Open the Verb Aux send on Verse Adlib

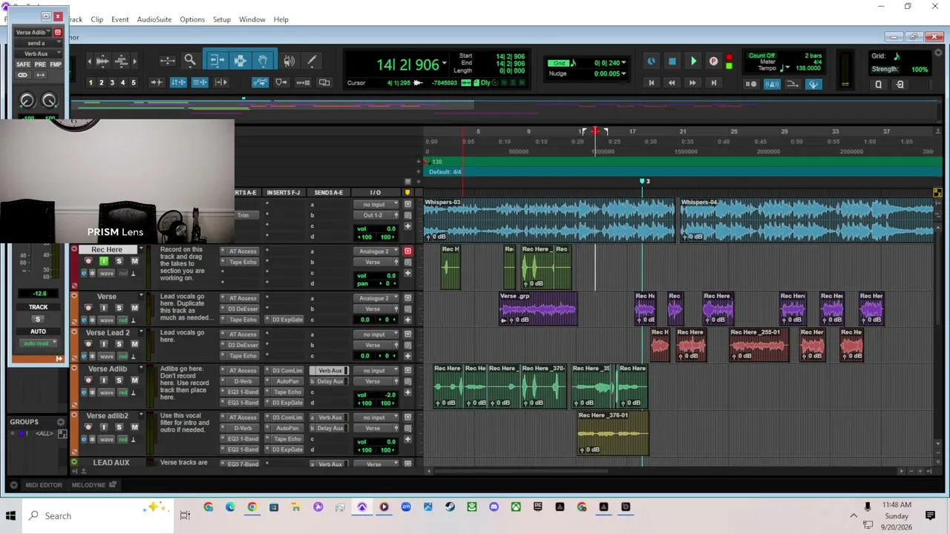tap(330, 371)
